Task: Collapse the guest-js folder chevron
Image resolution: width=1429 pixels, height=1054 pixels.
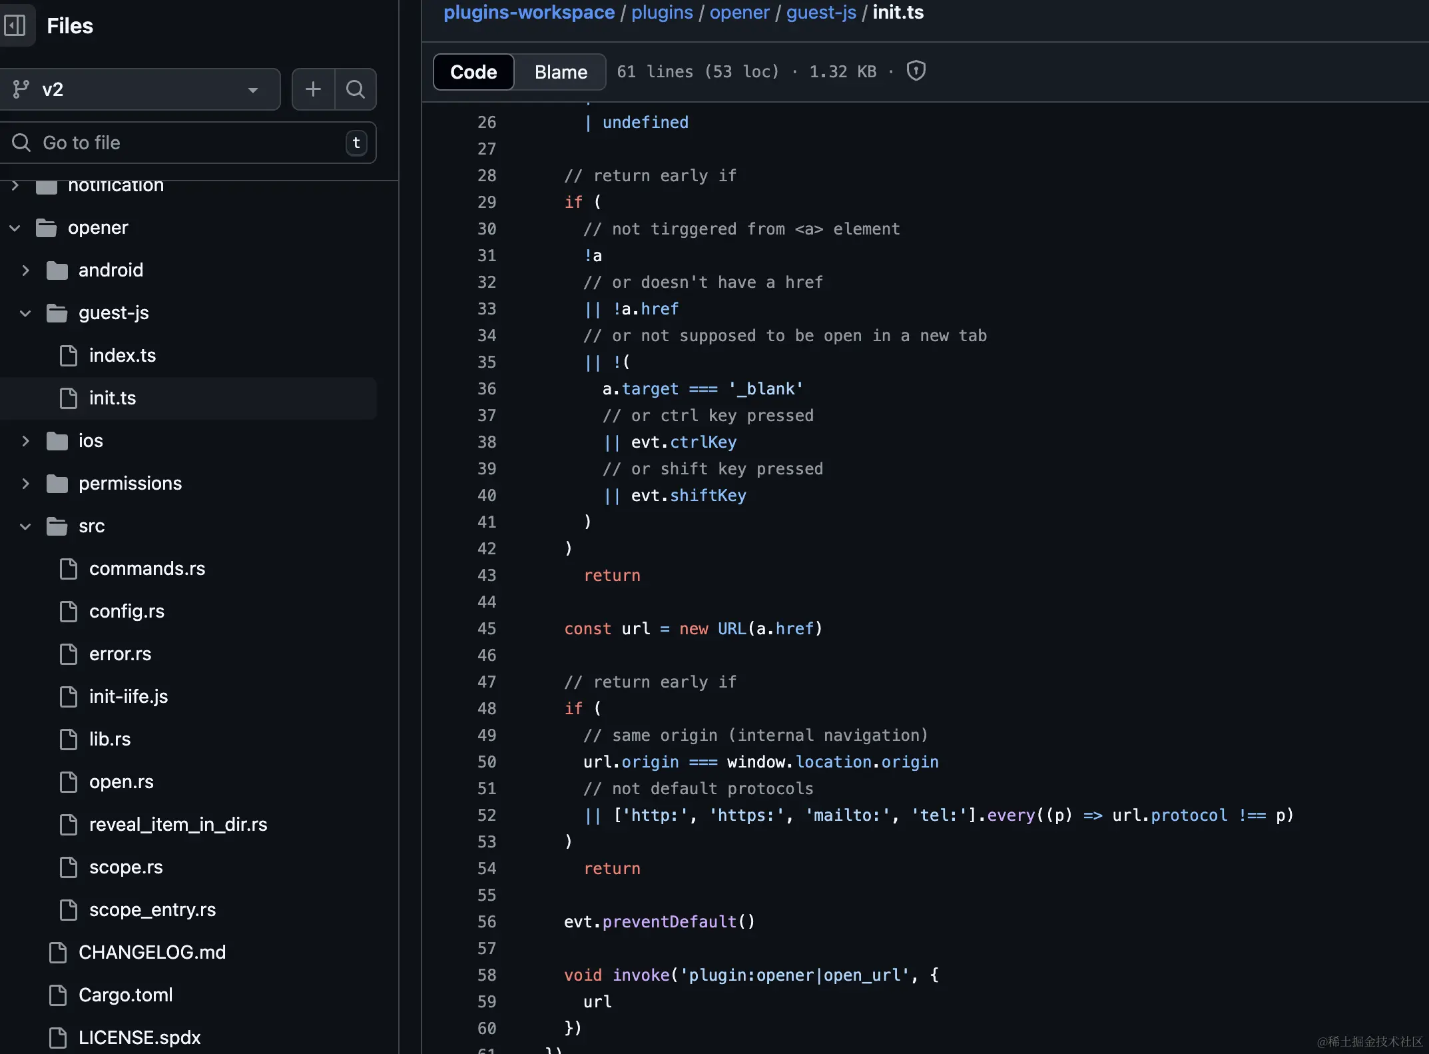Action: tap(25, 313)
